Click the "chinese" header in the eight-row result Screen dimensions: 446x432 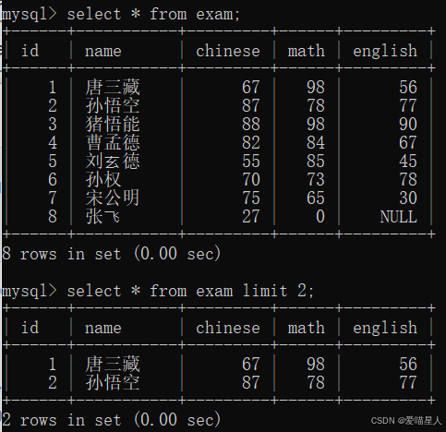tap(228, 51)
